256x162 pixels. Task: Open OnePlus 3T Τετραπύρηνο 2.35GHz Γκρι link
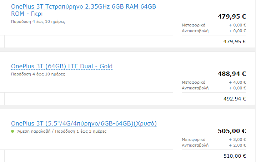(x=84, y=10)
